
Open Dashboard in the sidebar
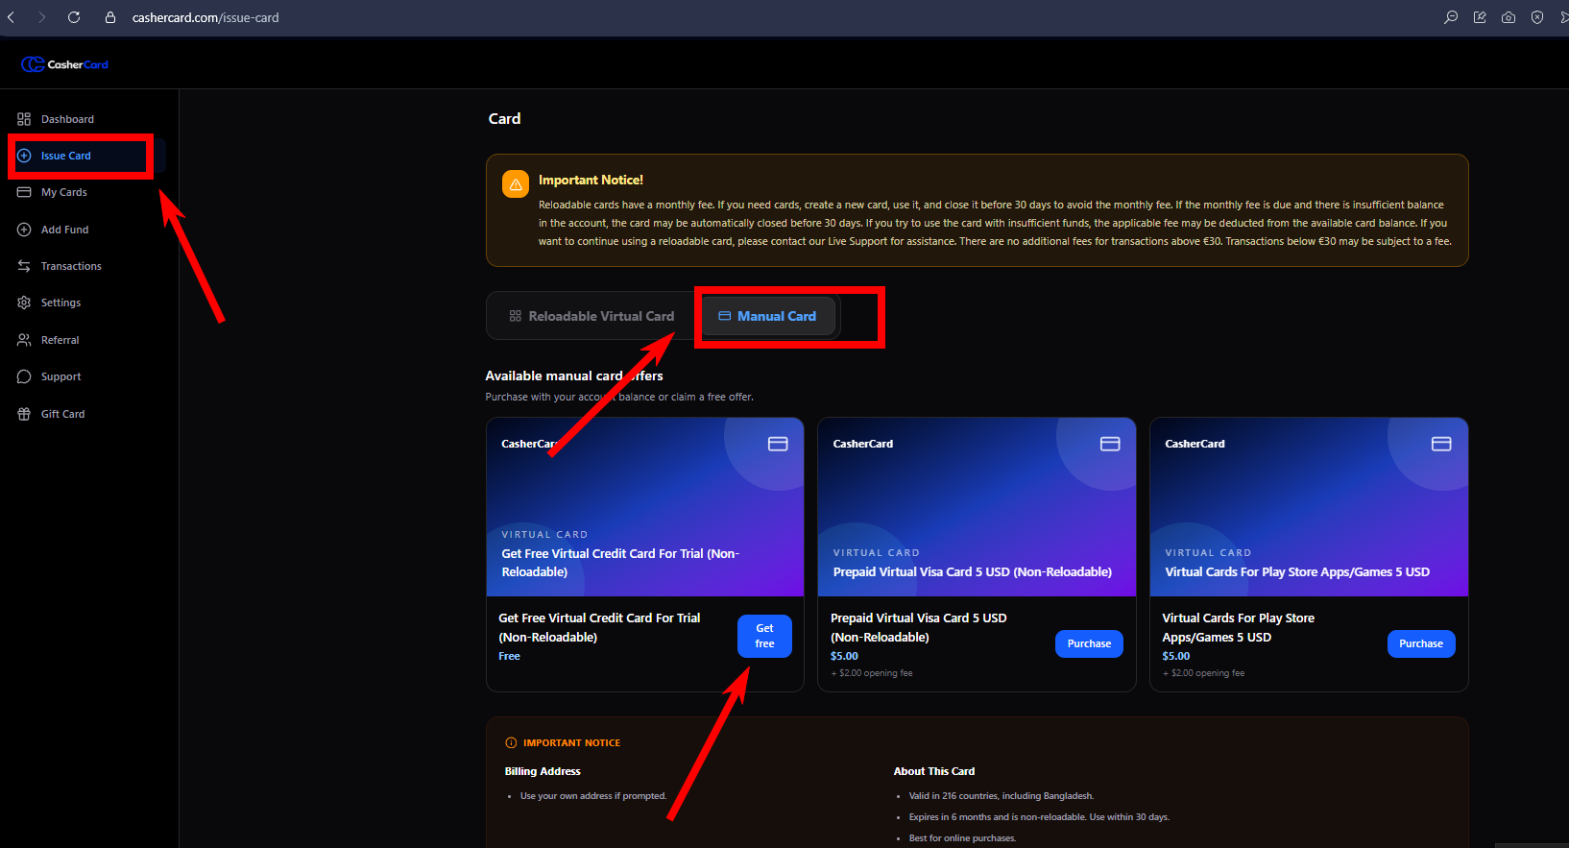[x=88, y=119]
